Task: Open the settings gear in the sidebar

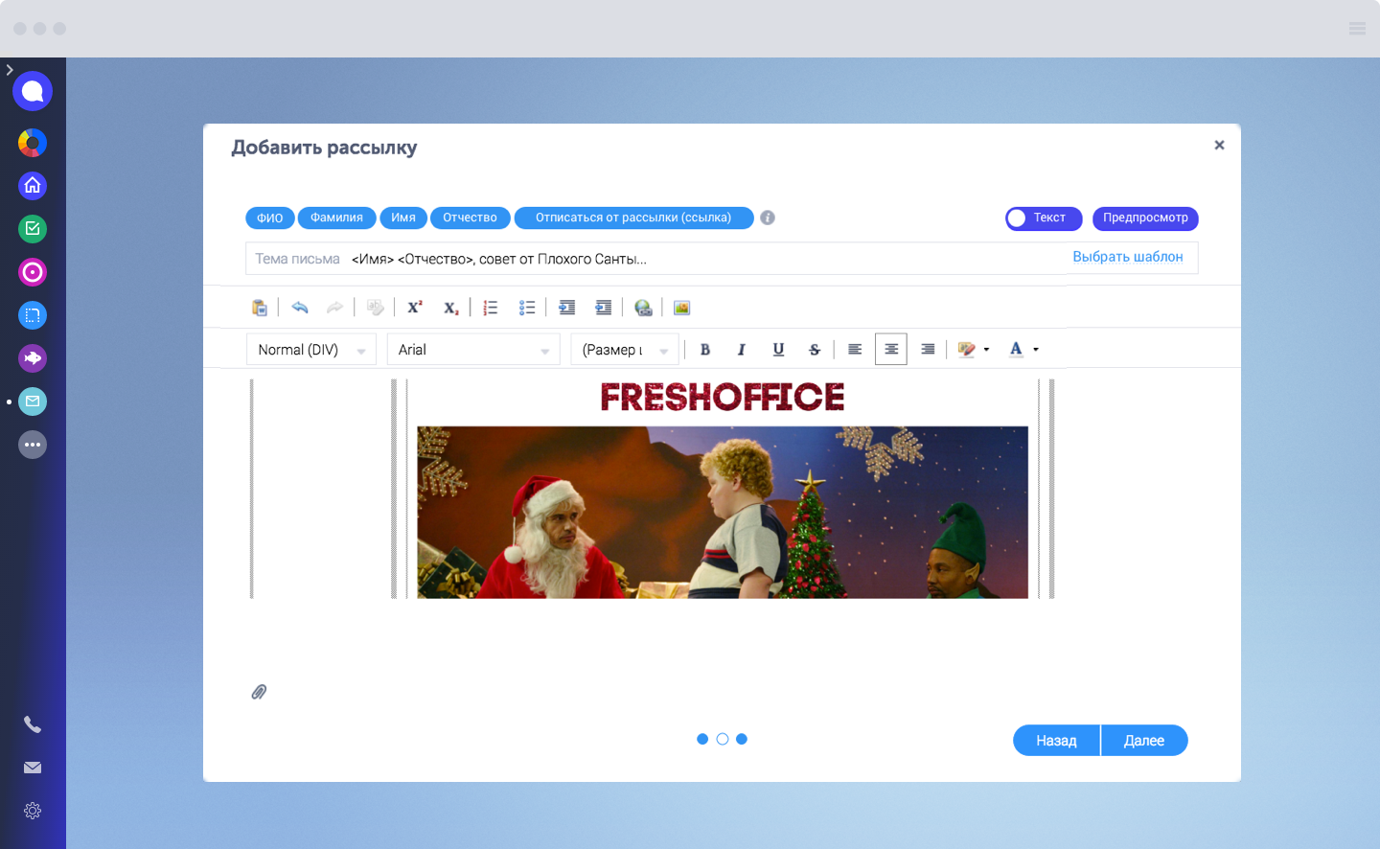Action: (33, 811)
